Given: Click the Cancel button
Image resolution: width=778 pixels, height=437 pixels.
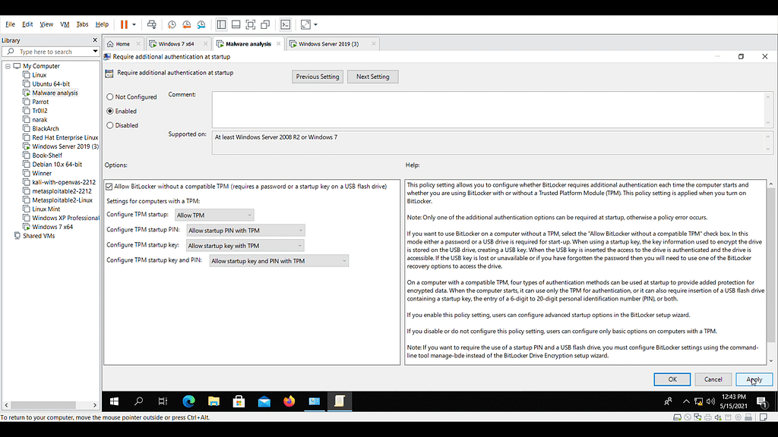Looking at the screenshot, I should 713,379.
